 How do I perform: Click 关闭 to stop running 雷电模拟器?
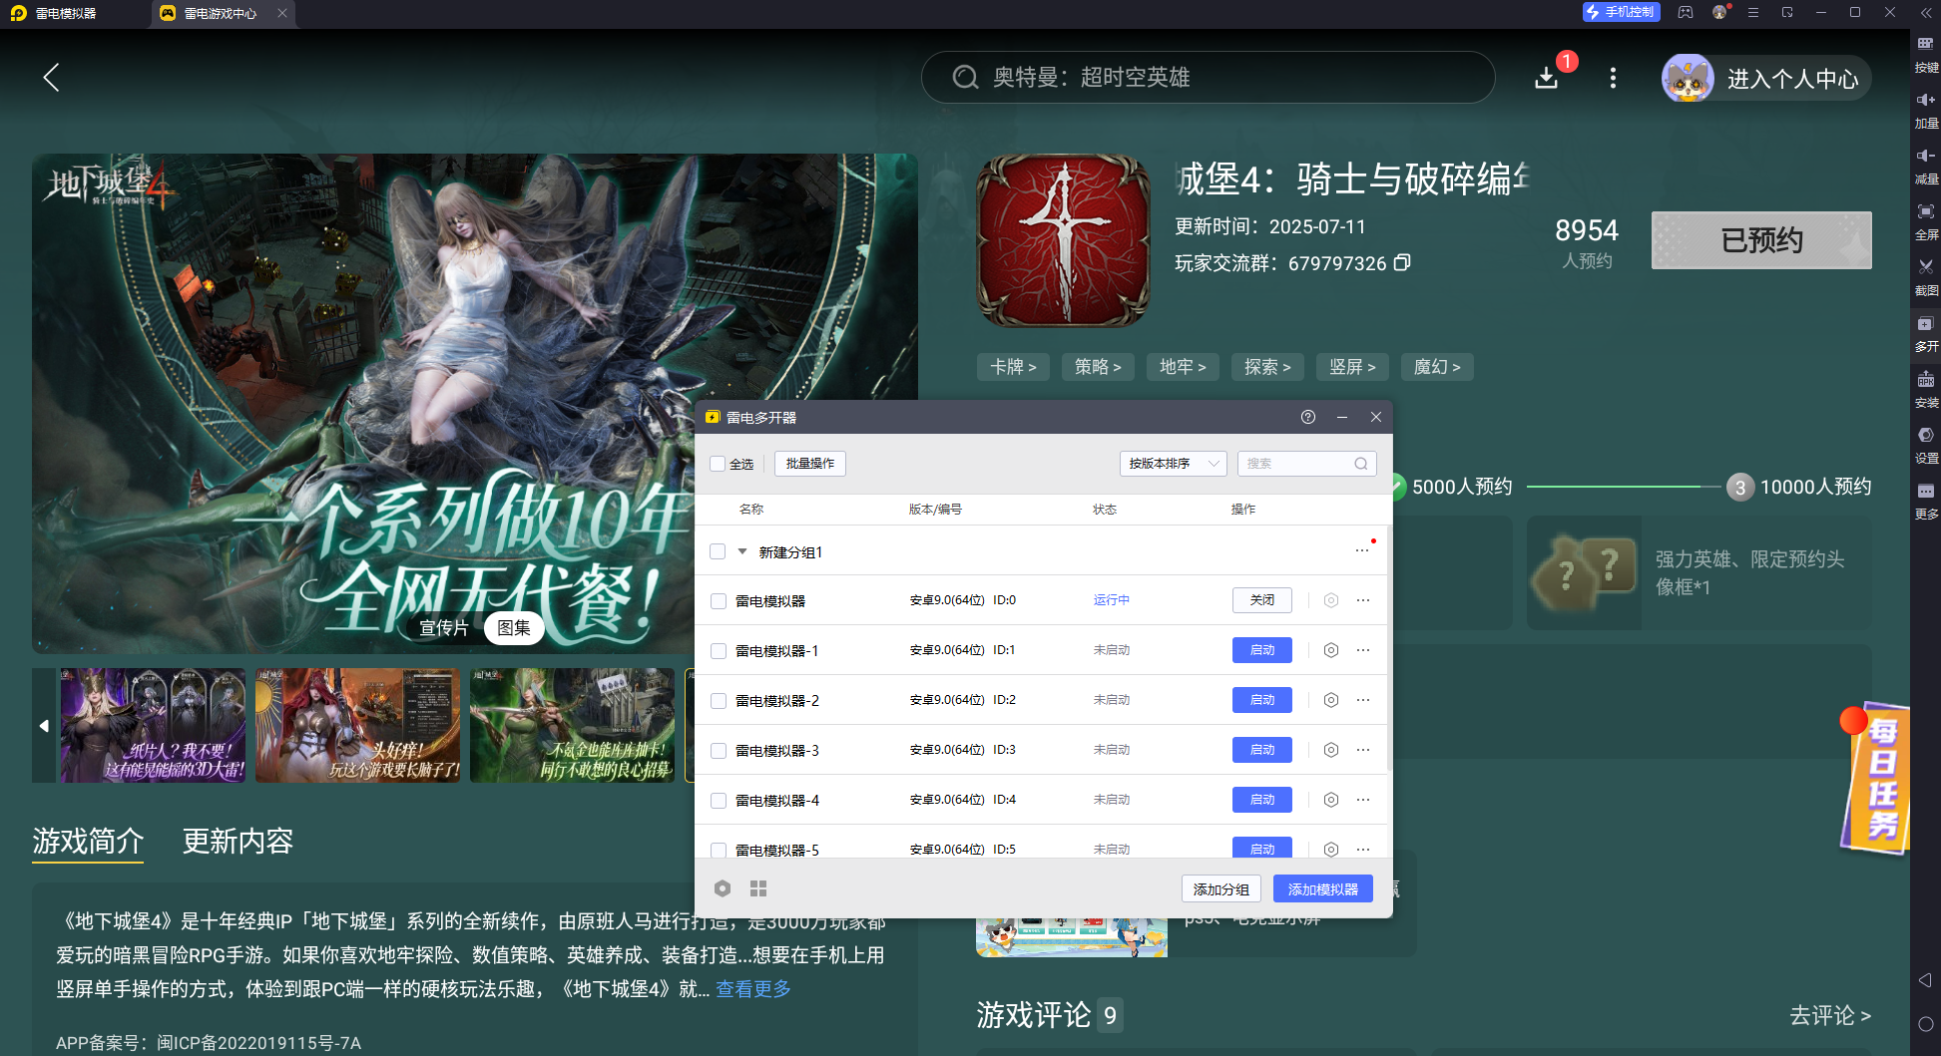(1262, 600)
